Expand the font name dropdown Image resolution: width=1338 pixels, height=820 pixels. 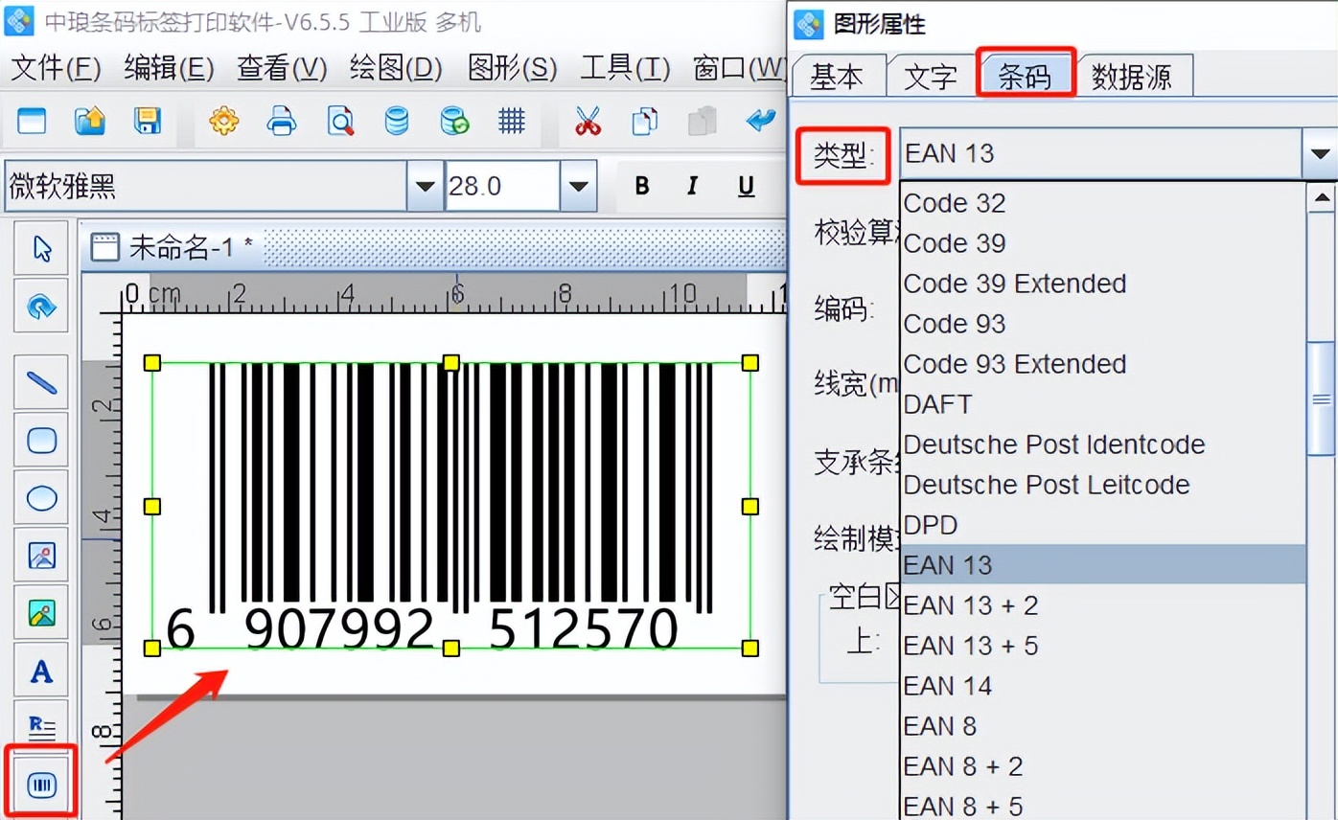[x=425, y=186]
